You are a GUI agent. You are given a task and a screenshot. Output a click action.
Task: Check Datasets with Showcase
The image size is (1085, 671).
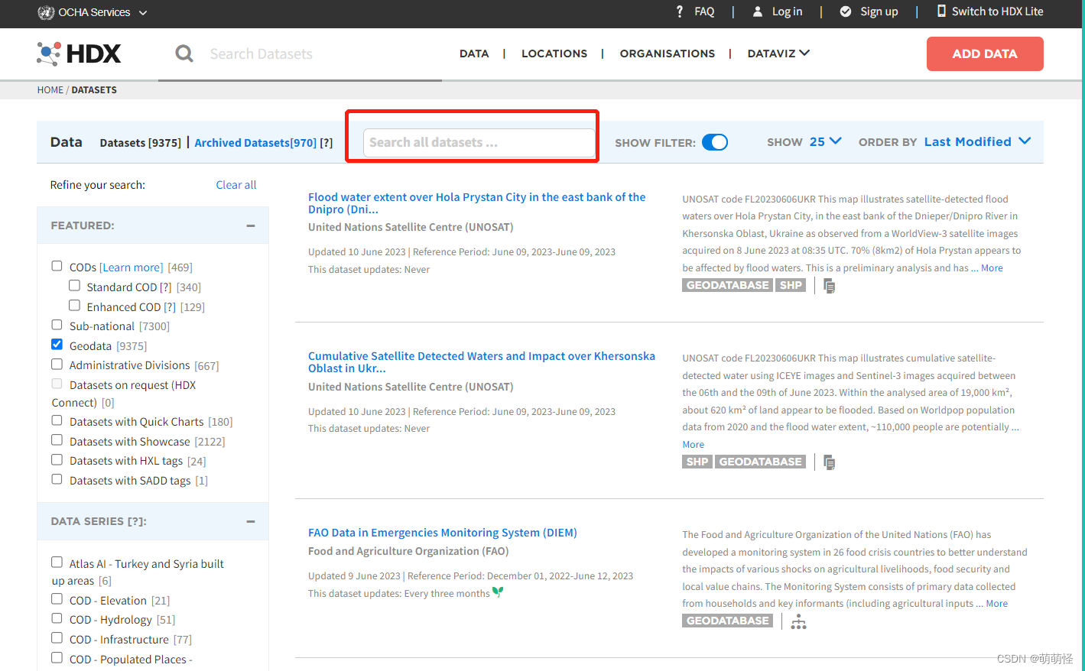57,440
